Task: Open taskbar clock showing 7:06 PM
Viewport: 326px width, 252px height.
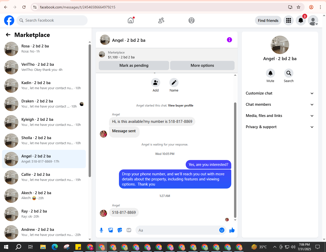Action: (304, 247)
